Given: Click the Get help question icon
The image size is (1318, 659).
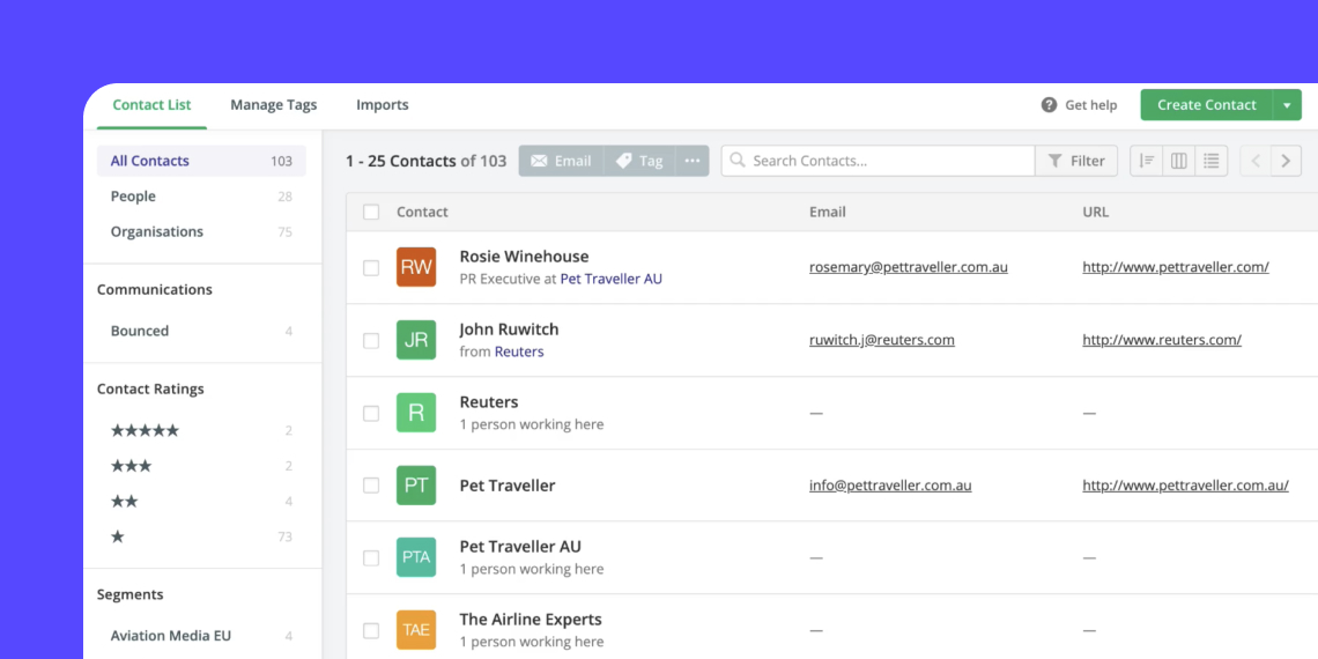Looking at the screenshot, I should click(x=1048, y=105).
